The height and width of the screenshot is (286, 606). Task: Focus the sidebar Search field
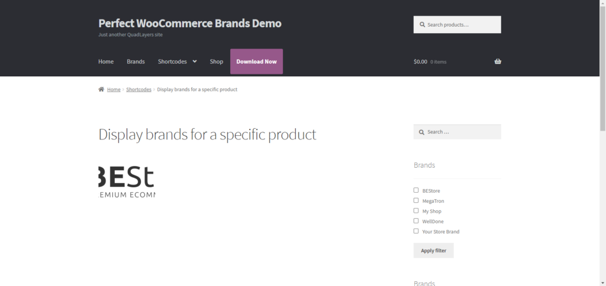(457, 132)
